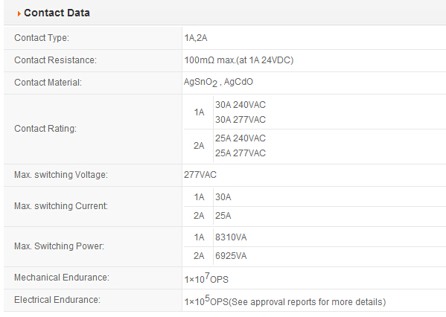
Task: Click the Electrical Endurance label
Action: click(x=57, y=300)
